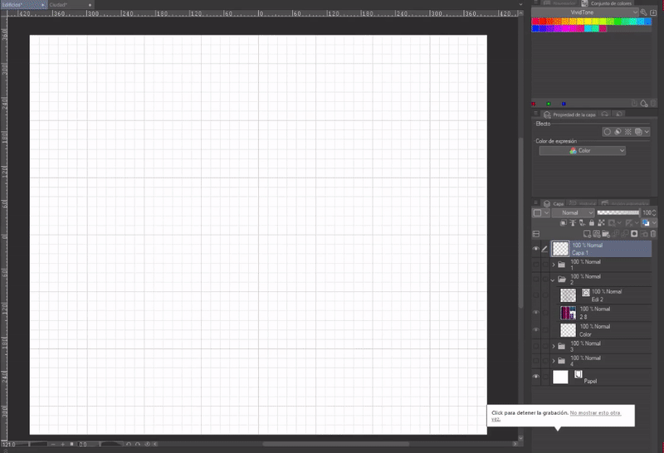The width and height of the screenshot is (664, 453).
Task: Click the add color drop icon
Action: (644, 104)
